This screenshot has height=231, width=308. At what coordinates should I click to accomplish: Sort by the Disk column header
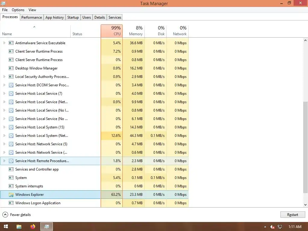[156, 31]
